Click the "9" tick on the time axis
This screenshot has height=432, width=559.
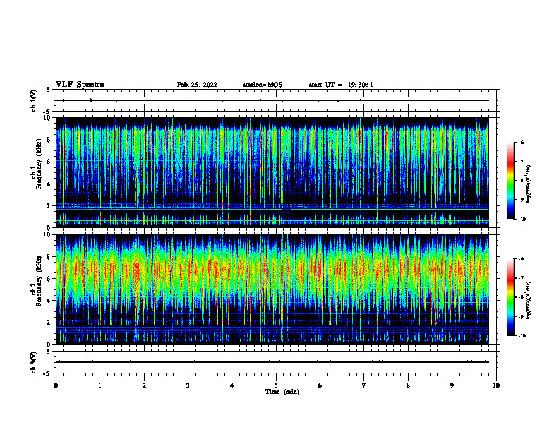452,385
